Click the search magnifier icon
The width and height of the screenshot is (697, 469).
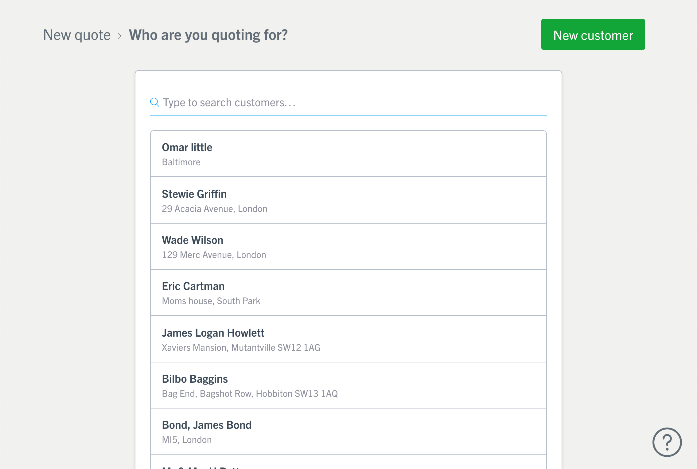point(155,102)
